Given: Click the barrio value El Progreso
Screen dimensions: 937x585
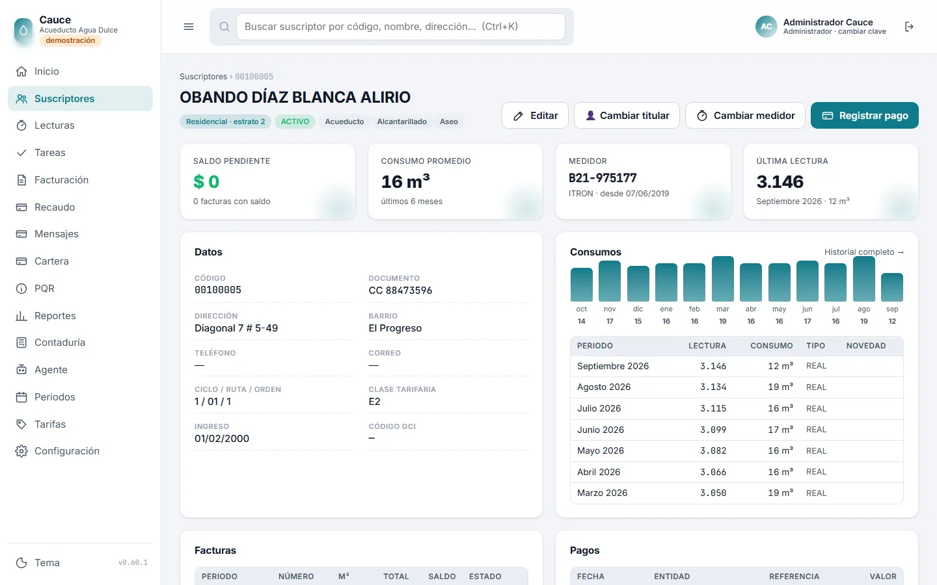Looking at the screenshot, I should coord(395,328).
